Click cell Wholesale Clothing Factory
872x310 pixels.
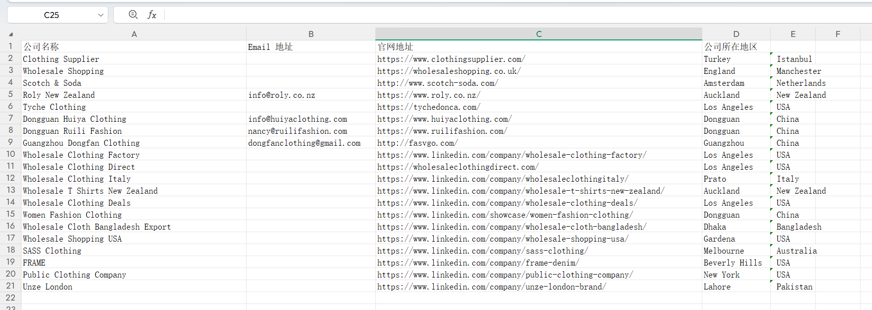[x=134, y=155]
